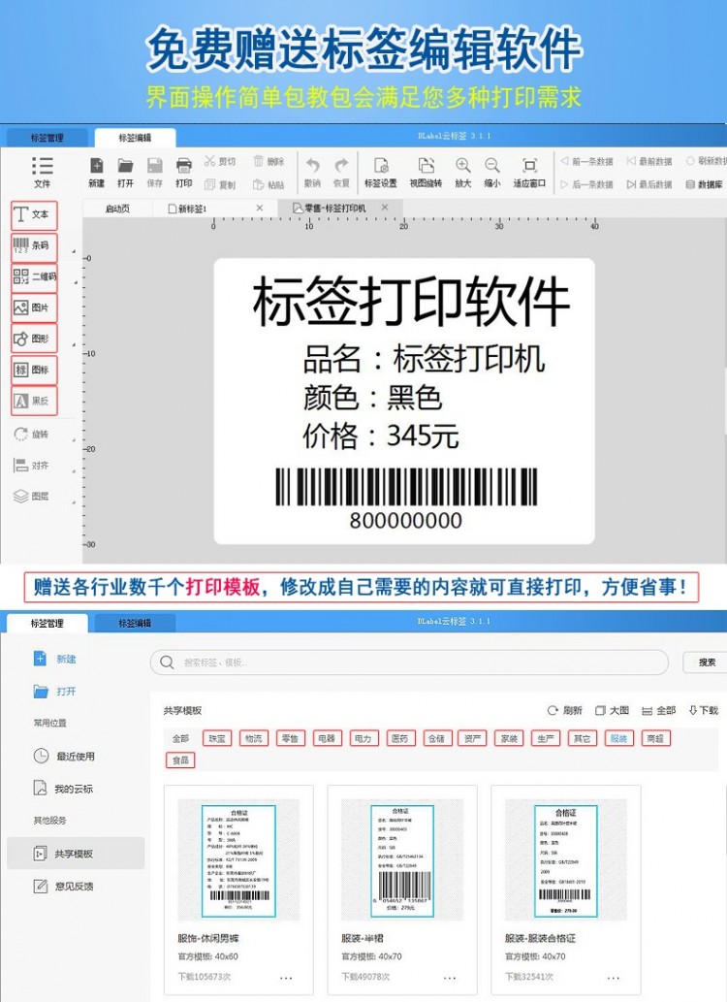Select the 文本 text tool
Viewport: 727px width, 1002px height.
[x=33, y=214]
